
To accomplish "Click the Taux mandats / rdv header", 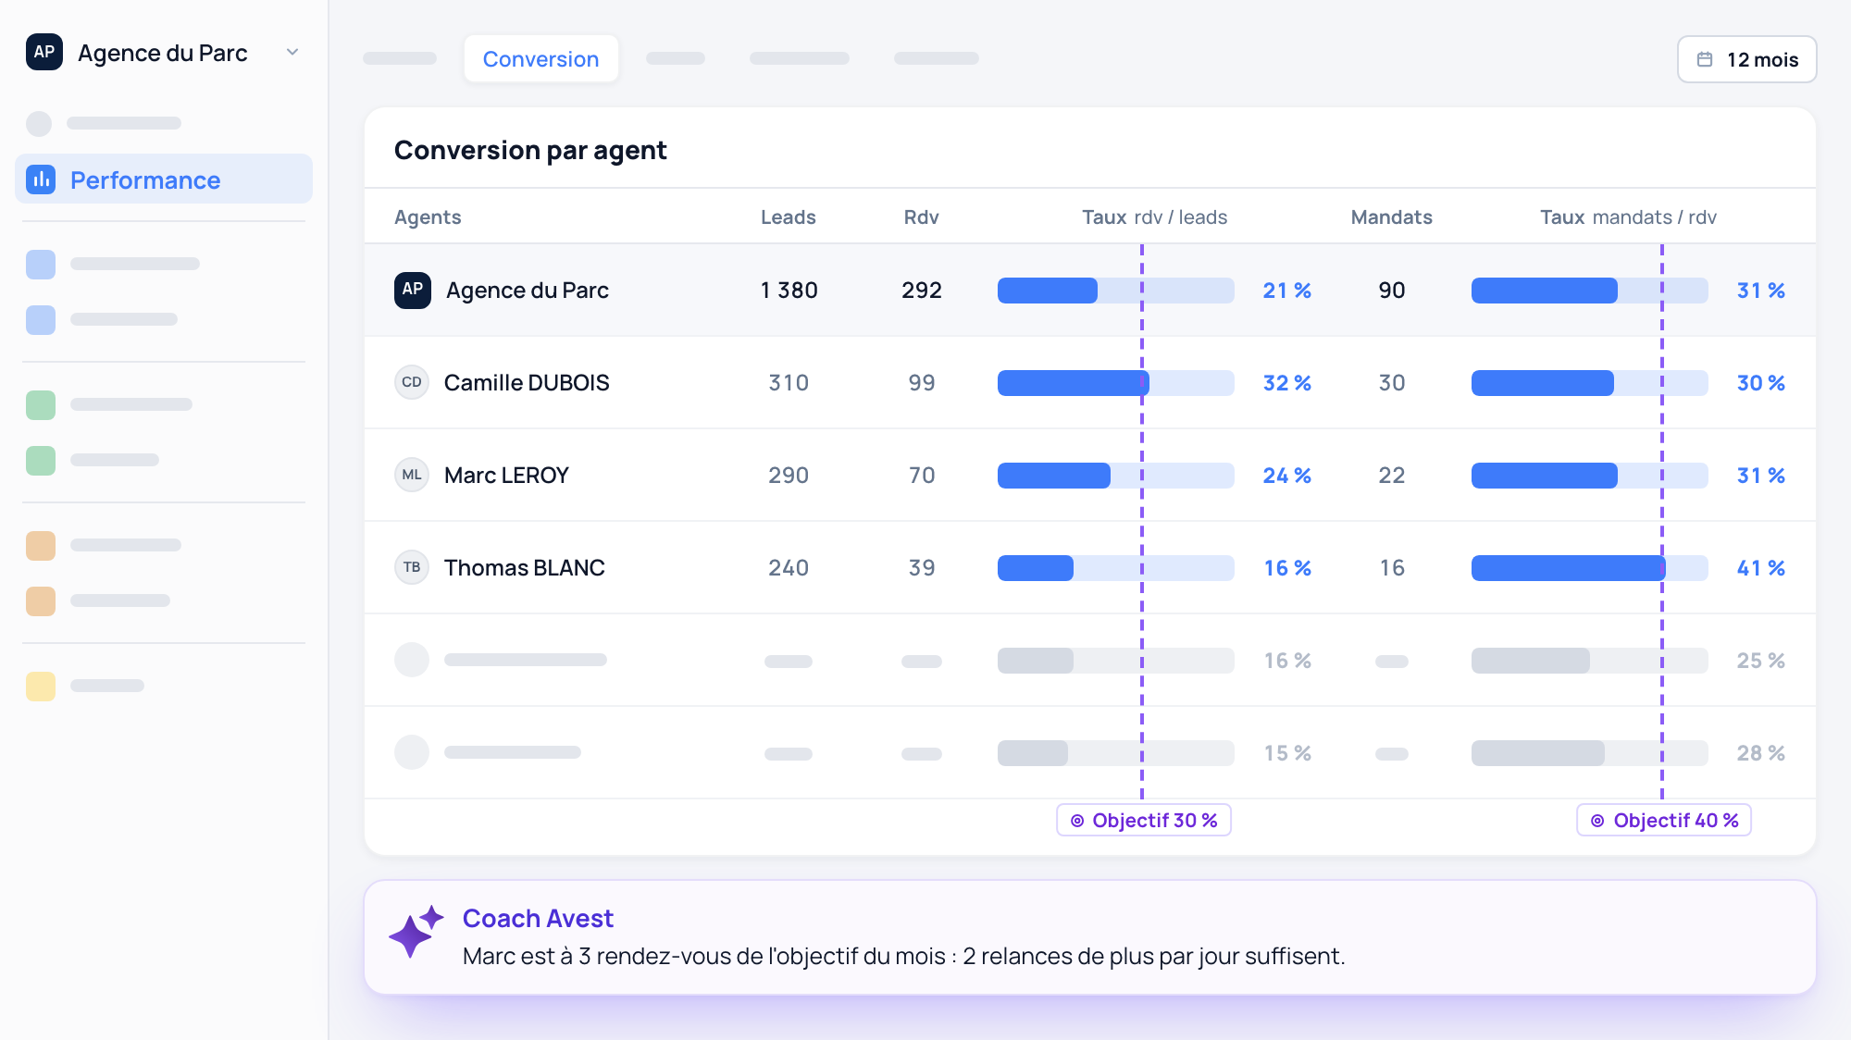I will point(1628,217).
